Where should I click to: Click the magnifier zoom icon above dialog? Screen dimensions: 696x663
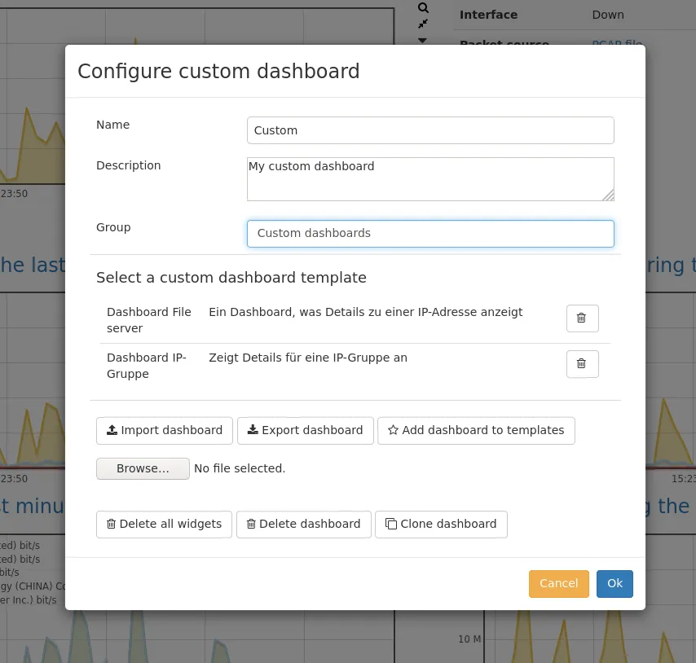[x=423, y=7]
